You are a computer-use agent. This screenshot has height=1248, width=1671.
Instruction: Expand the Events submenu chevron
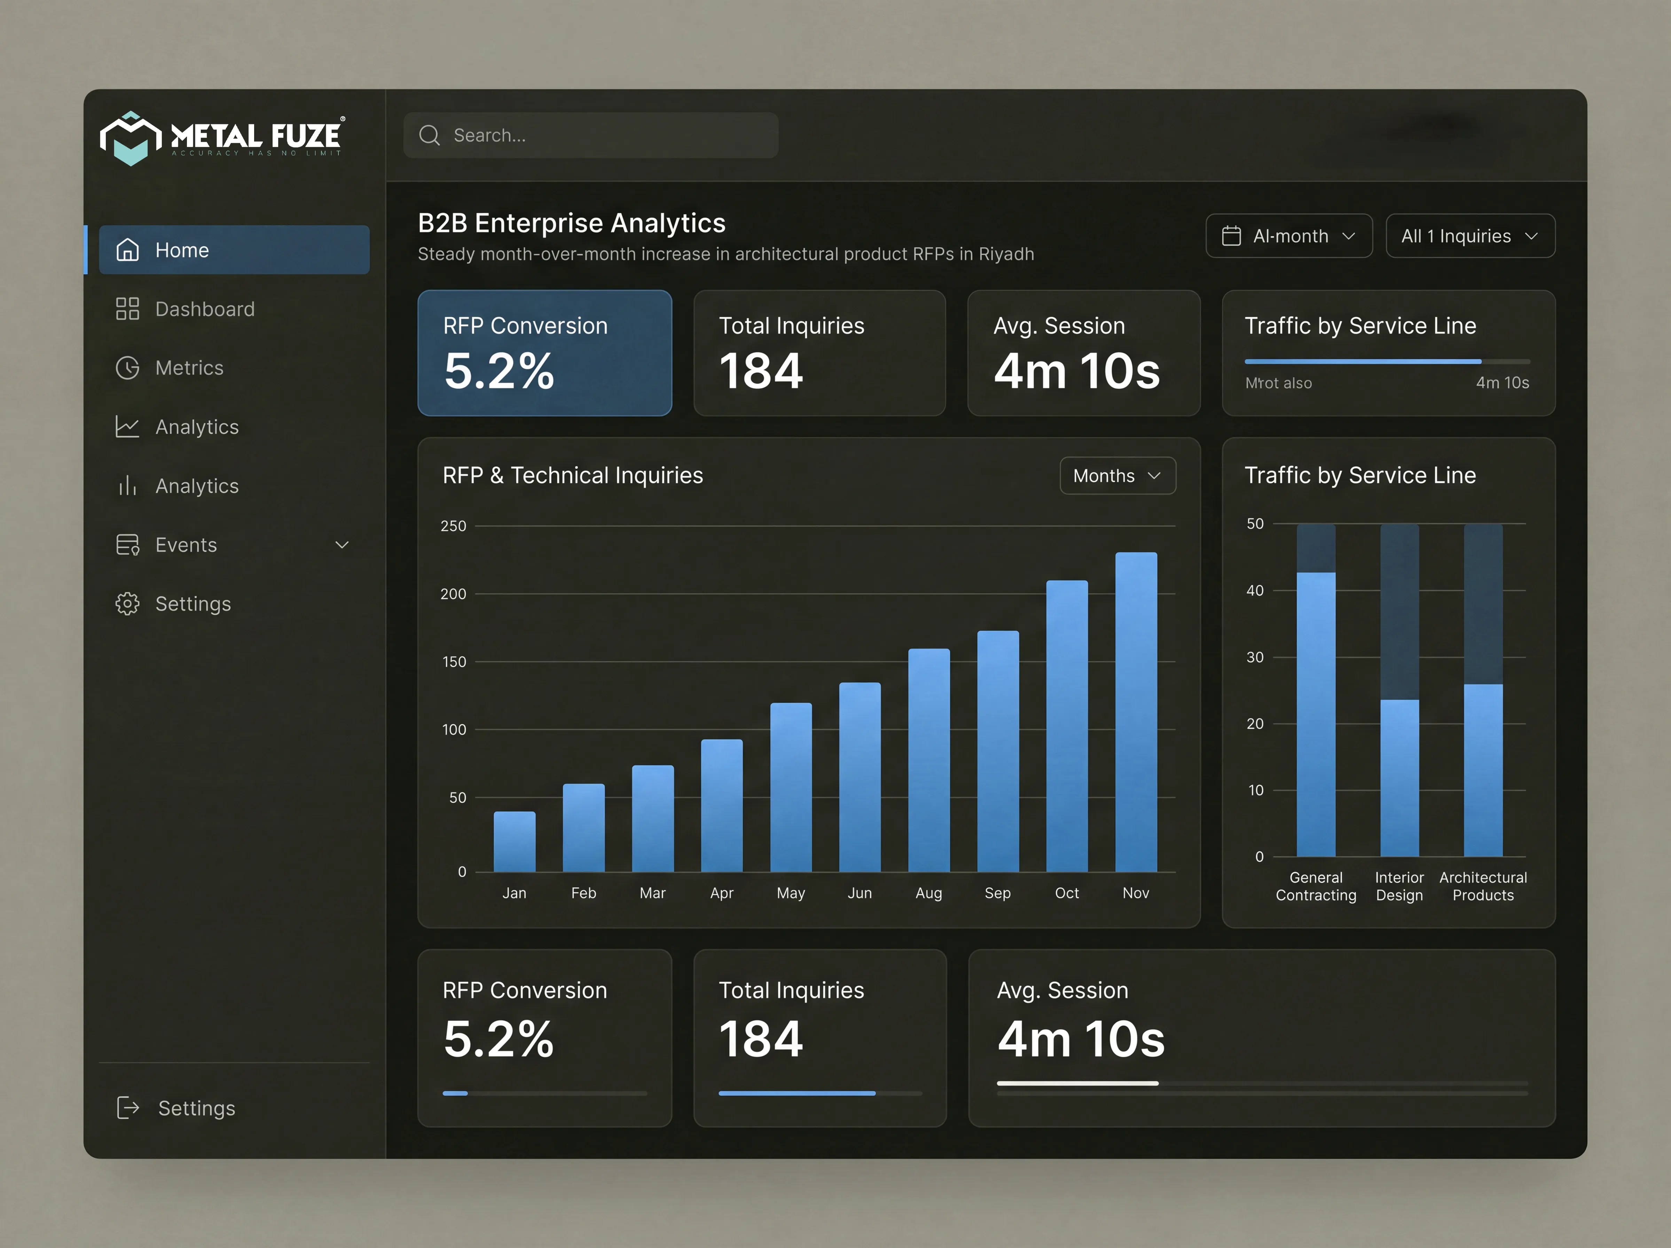(x=342, y=545)
